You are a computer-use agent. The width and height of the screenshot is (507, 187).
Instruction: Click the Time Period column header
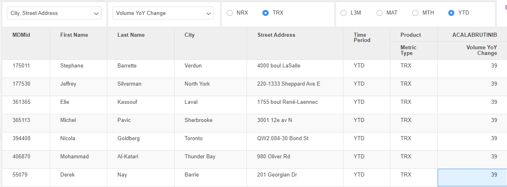362,38
